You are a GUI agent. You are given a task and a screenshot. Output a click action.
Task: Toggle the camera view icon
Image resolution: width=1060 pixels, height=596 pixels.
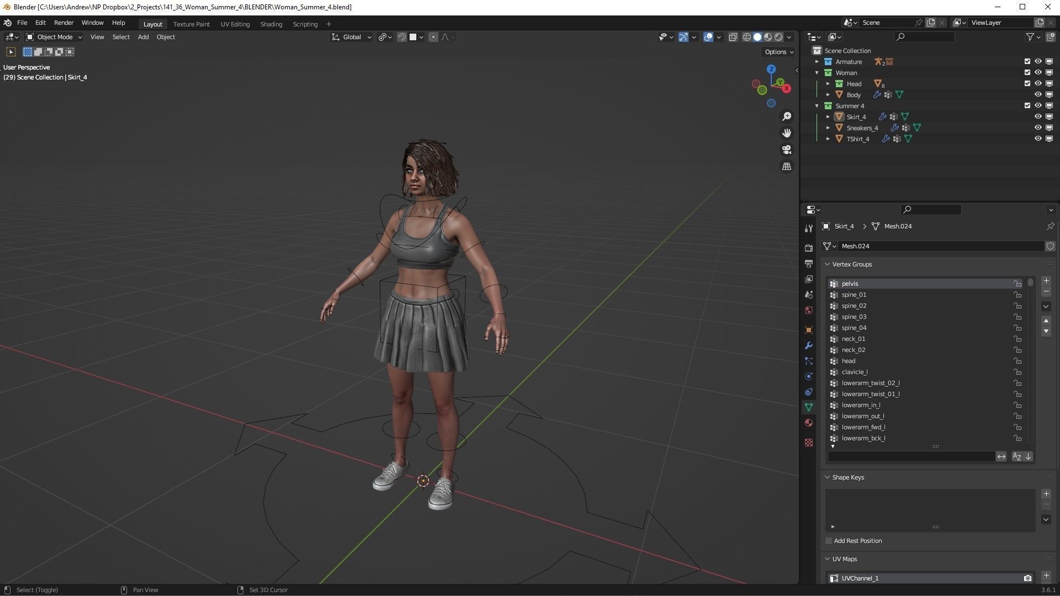pyautogui.click(x=786, y=150)
